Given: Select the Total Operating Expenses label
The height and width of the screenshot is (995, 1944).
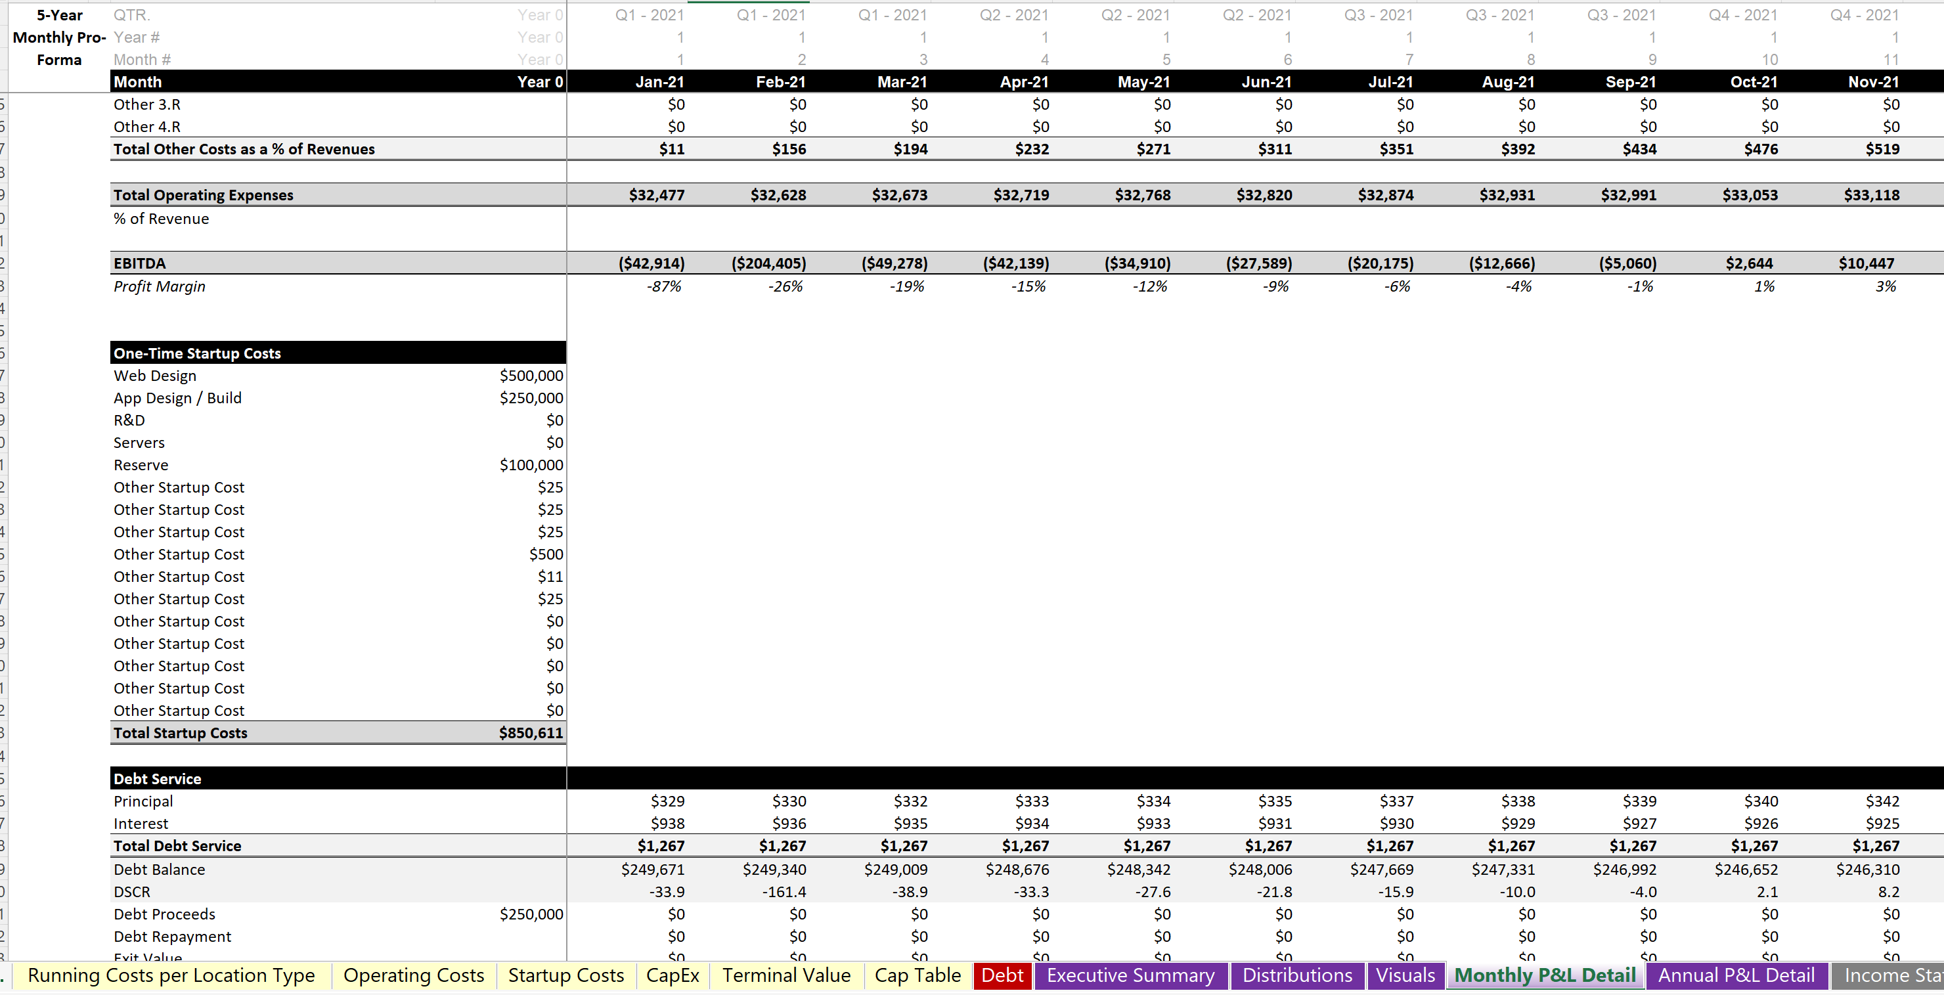Looking at the screenshot, I should tap(203, 195).
